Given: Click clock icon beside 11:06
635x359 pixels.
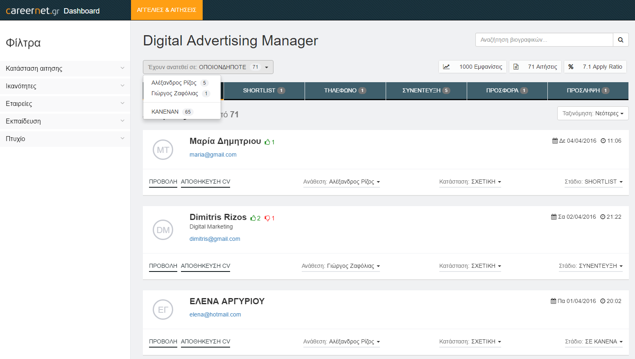Looking at the screenshot, I should (x=603, y=141).
